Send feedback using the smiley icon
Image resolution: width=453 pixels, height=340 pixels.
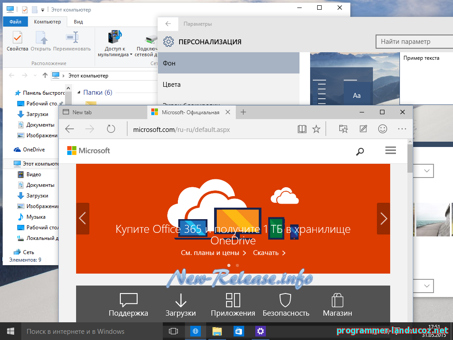(x=383, y=129)
